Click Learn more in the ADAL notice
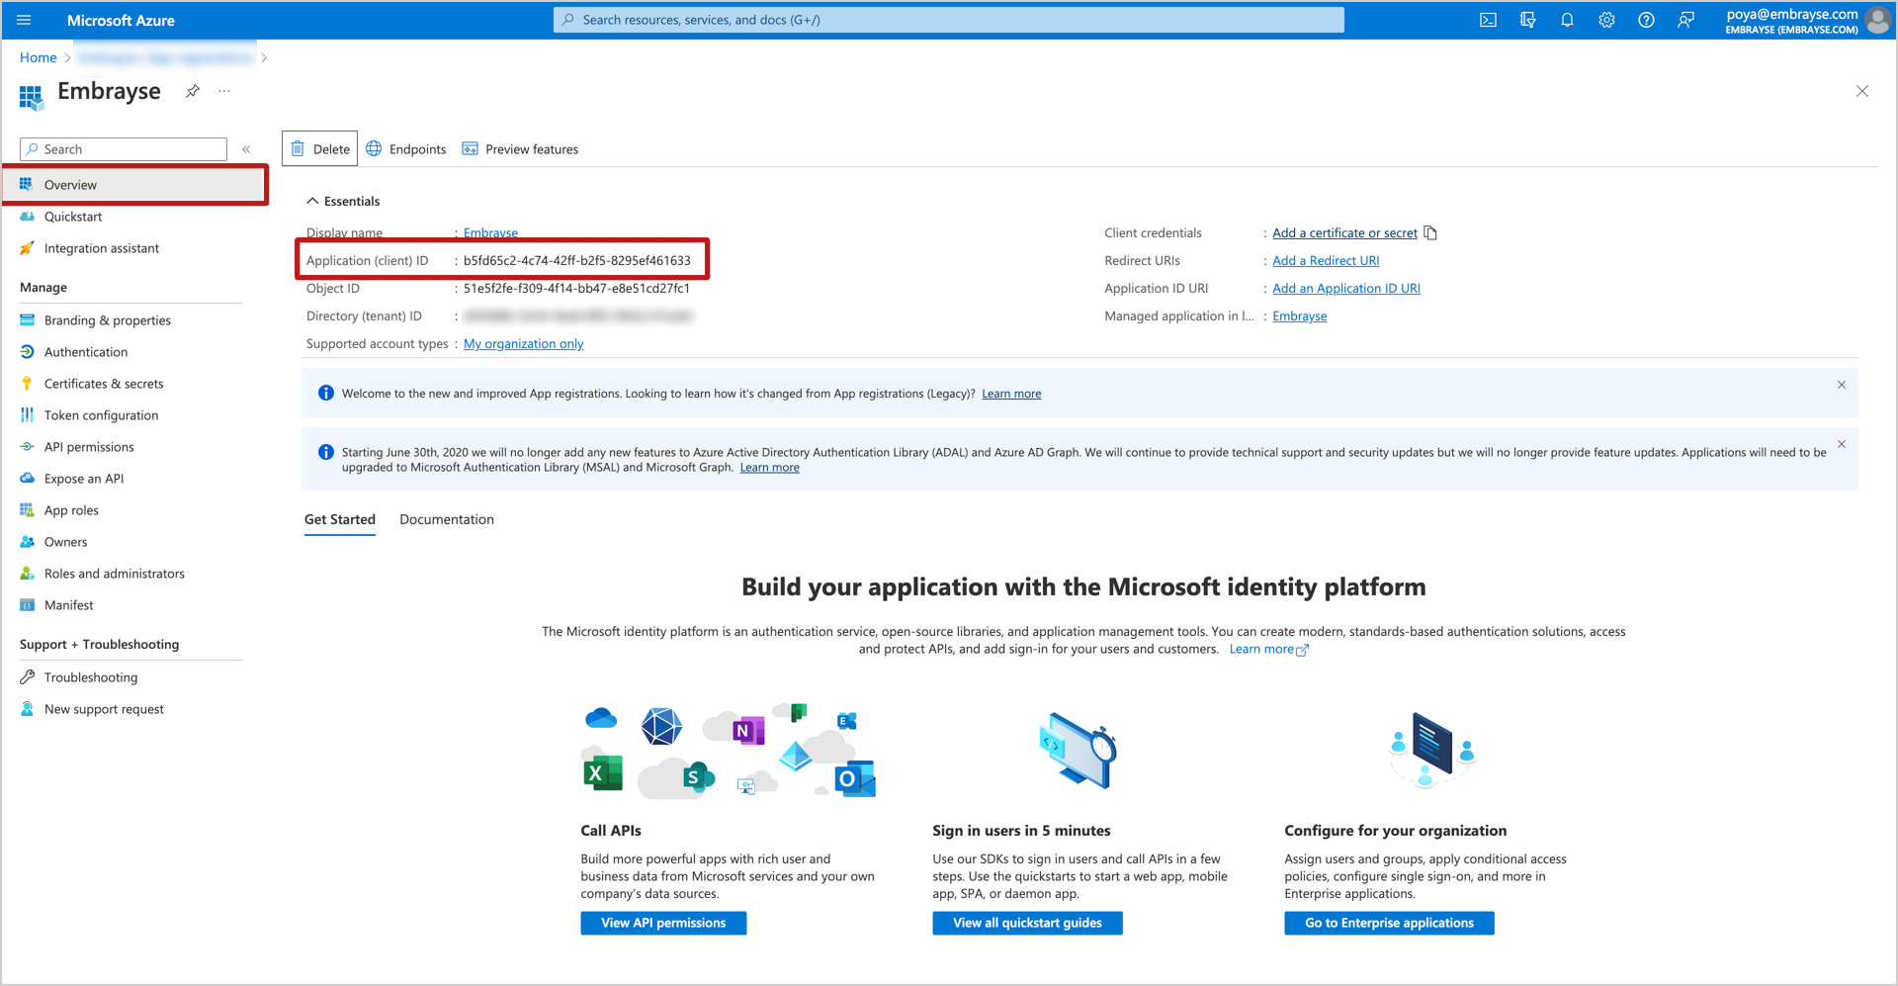Screen dimensions: 1898x986 click(x=770, y=468)
